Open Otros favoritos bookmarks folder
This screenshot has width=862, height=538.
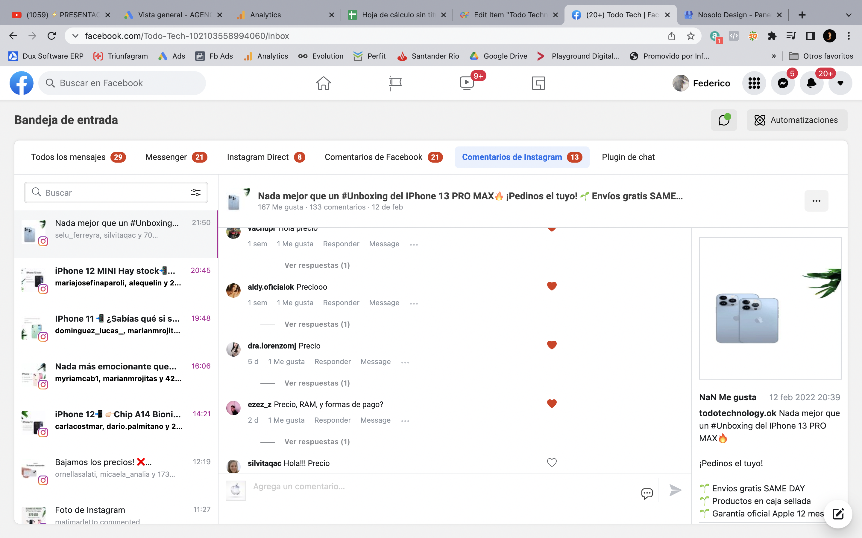point(821,56)
